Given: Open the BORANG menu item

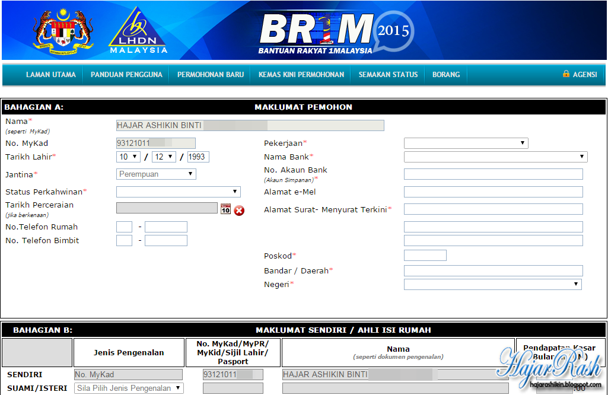Looking at the screenshot, I should coord(446,74).
